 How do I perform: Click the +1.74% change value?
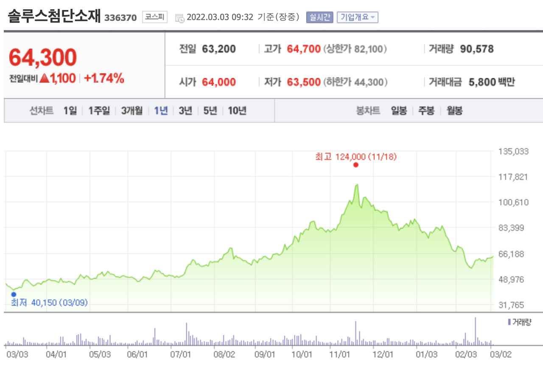(104, 78)
